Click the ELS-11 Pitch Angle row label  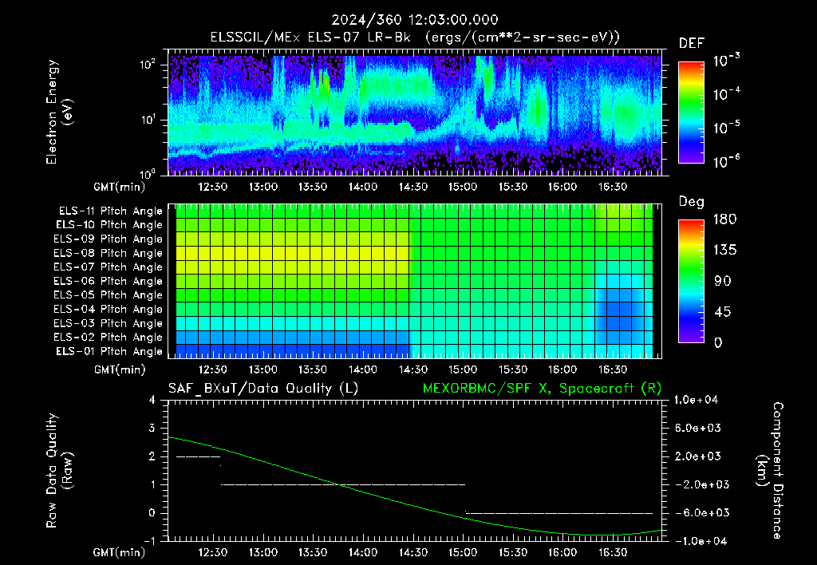click(x=110, y=211)
